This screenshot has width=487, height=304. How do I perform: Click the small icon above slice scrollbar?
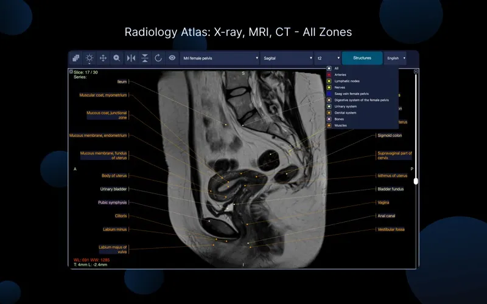(416, 71)
